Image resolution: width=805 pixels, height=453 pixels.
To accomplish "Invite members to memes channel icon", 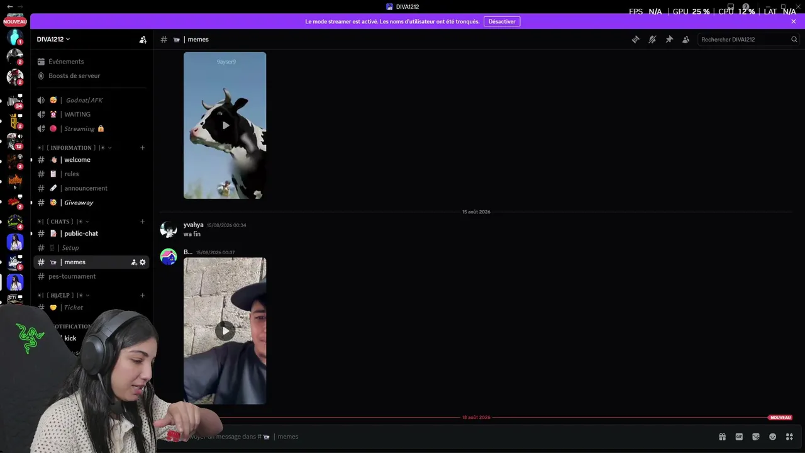I will click(134, 262).
